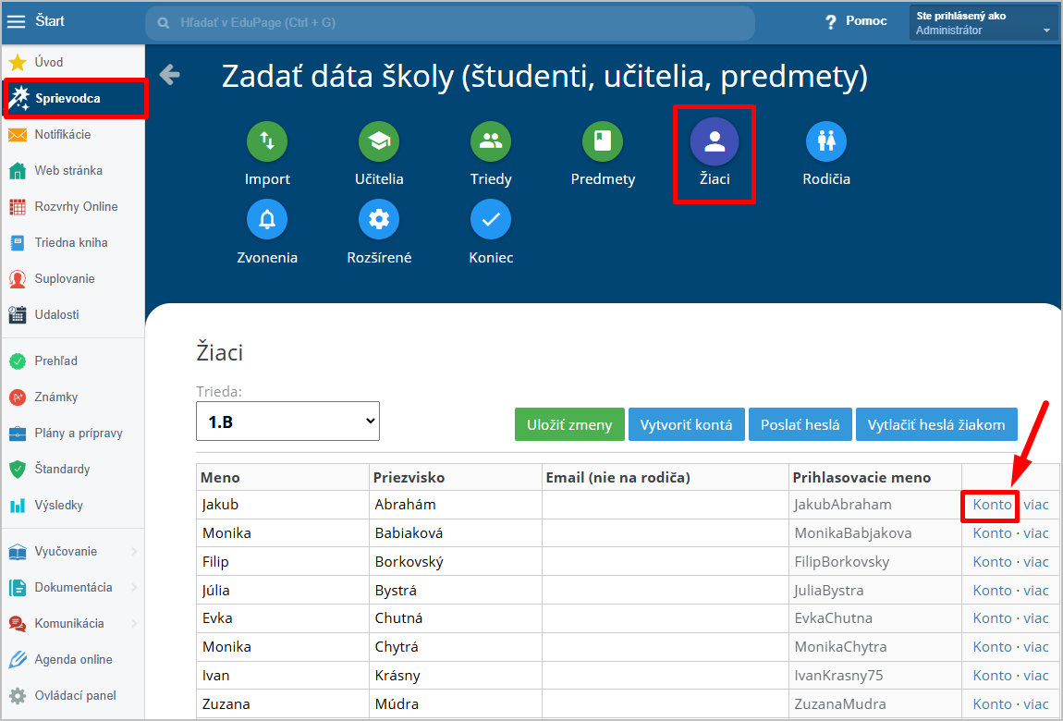Open Triedna kniha in sidebar
Viewport: 1063px width, 721px height.
pyautogui.click(x=70, y=243)
